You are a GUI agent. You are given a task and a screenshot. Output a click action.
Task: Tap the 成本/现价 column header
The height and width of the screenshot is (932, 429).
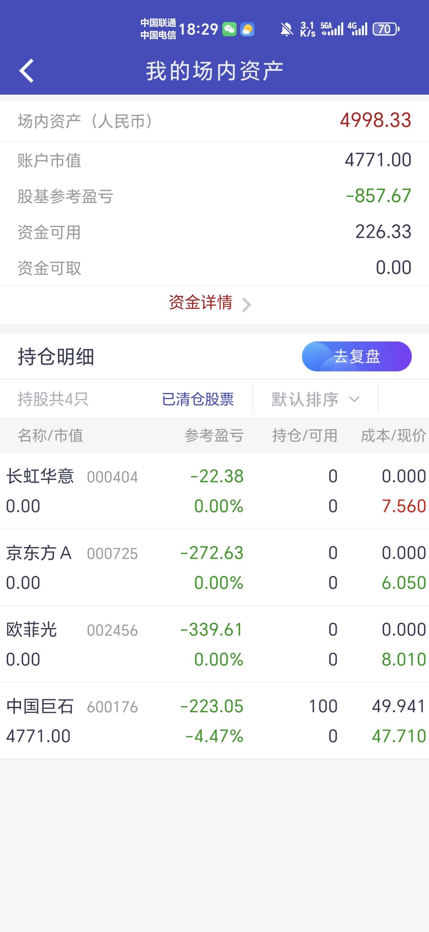click(393, 435)
